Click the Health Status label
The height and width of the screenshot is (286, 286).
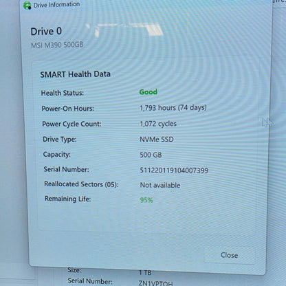pos(63,93)
